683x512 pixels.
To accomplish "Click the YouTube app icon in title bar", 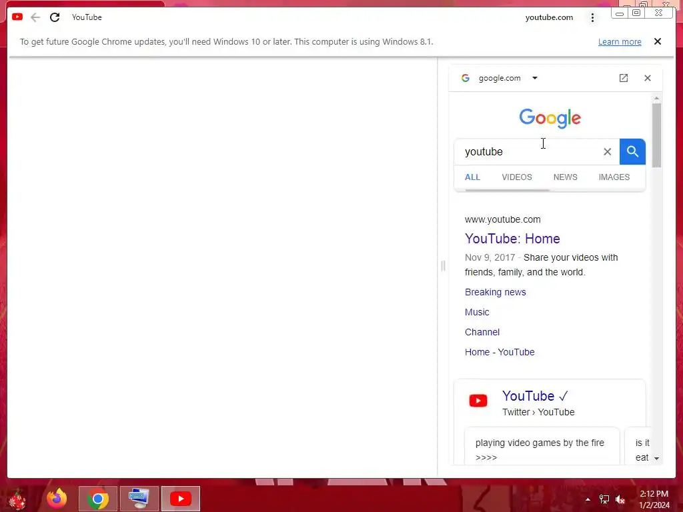I will point(17,17).
